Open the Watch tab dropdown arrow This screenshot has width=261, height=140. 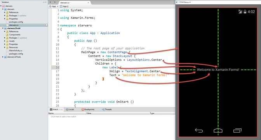[x=62, y=109]
